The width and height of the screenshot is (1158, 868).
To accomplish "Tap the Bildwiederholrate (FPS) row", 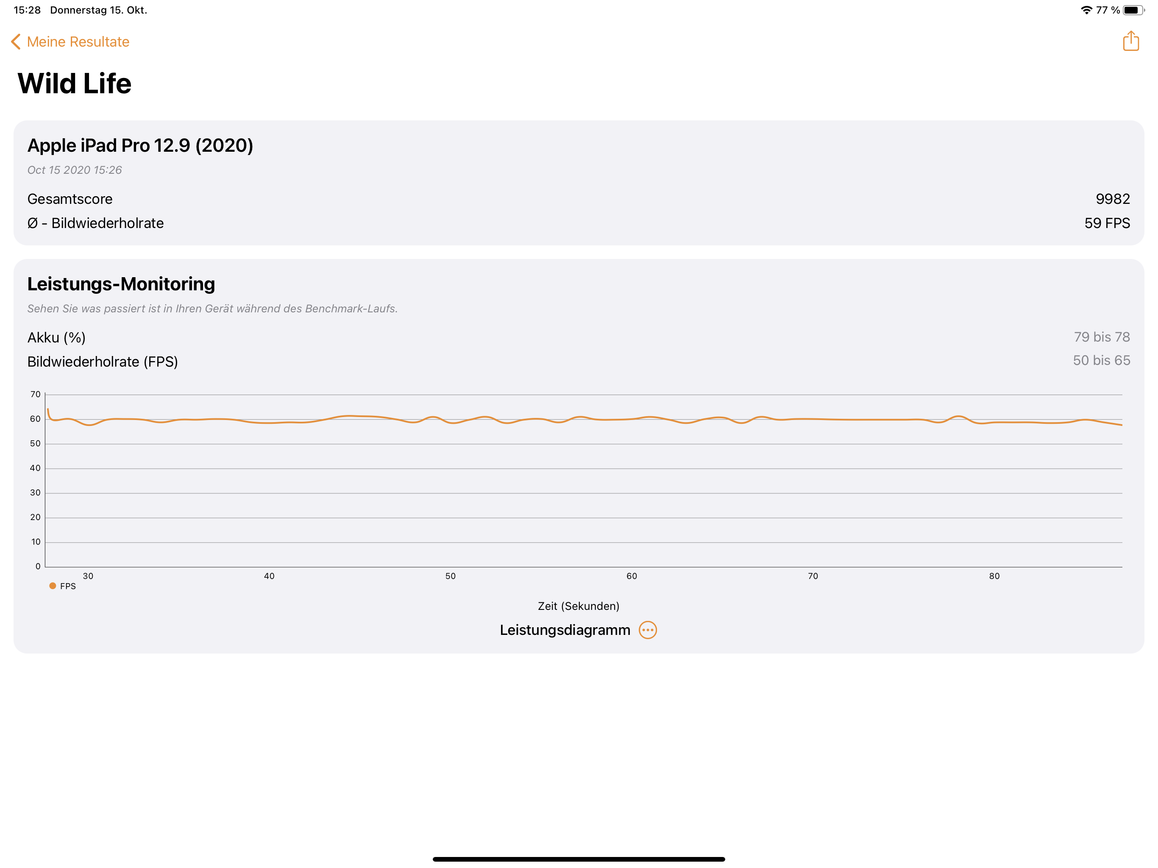I will (x=579, y=361).
